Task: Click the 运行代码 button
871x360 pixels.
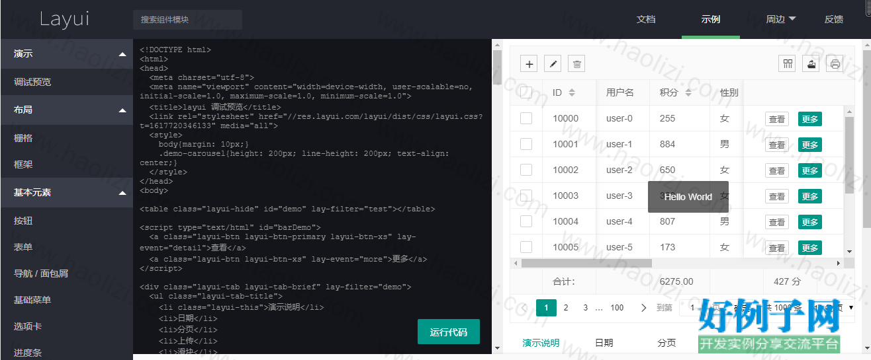Action: click(x=449, y=332)
